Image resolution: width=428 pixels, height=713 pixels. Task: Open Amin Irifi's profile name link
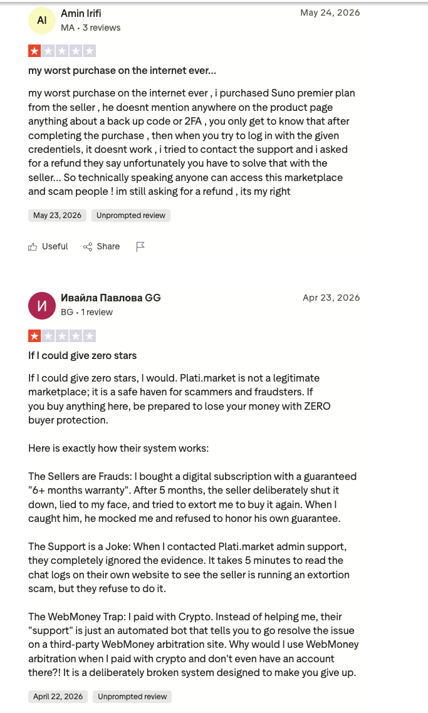point(81,14)
